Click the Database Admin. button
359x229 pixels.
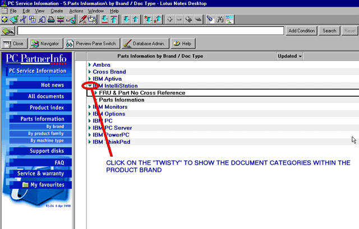[145, 43]
